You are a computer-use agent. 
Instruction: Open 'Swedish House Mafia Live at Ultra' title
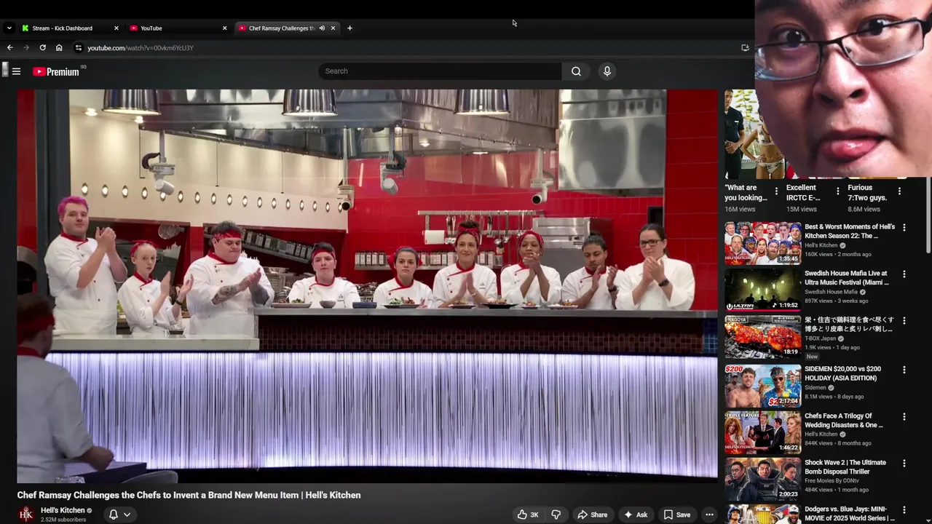(x=847, y=278)
